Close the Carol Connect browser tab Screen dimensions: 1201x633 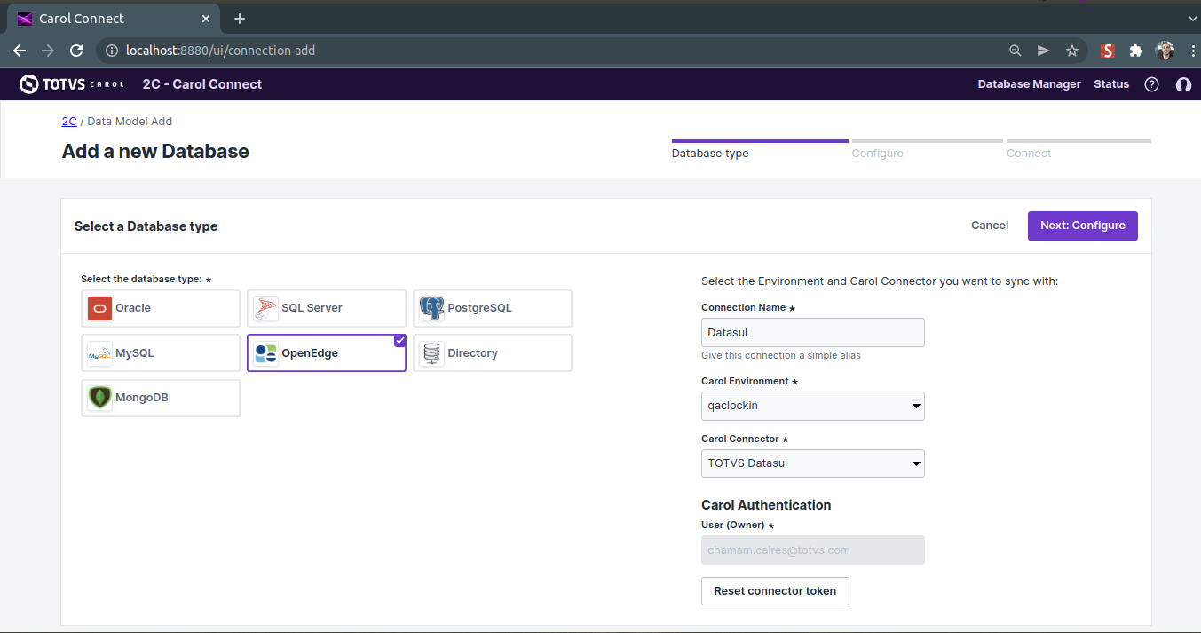click(205, 19)
